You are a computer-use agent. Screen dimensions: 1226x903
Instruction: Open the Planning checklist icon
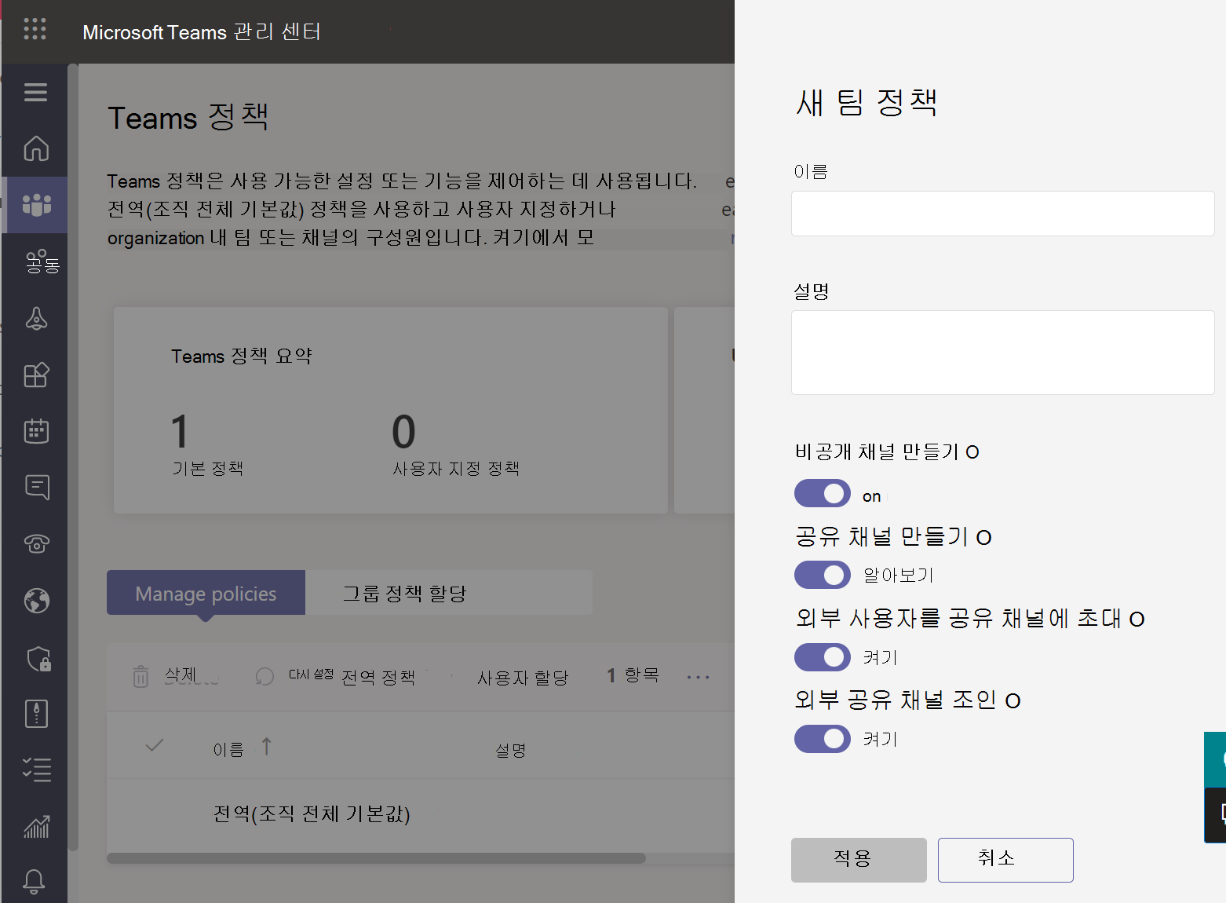pos(37,770)
